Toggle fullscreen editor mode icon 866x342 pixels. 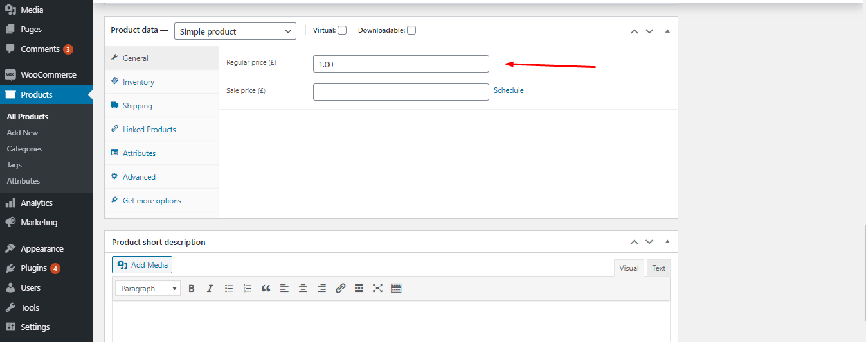tap(377, 289)
